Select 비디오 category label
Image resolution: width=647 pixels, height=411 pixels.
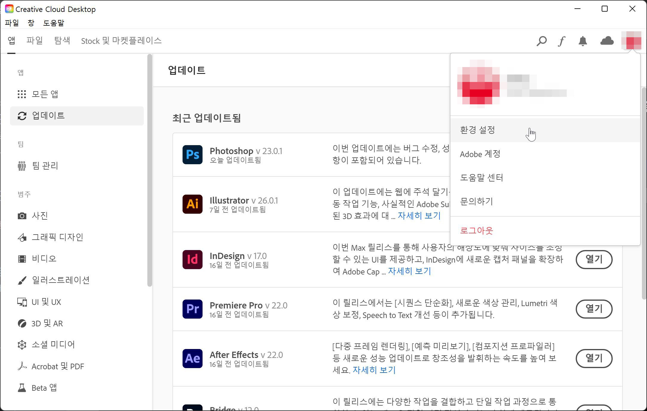44,259
